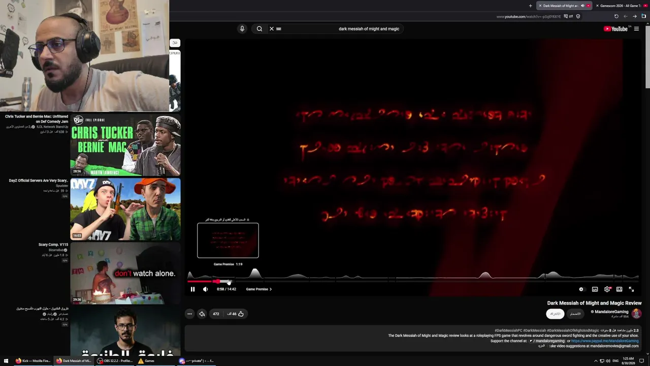The width and height of the screenshot is (650, 366).
Task: Switch to the Gamescom 2026 browser tab
Action: [x=622, y=6]
